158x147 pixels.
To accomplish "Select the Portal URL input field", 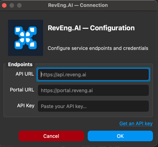I will click(x=93, y=90).
